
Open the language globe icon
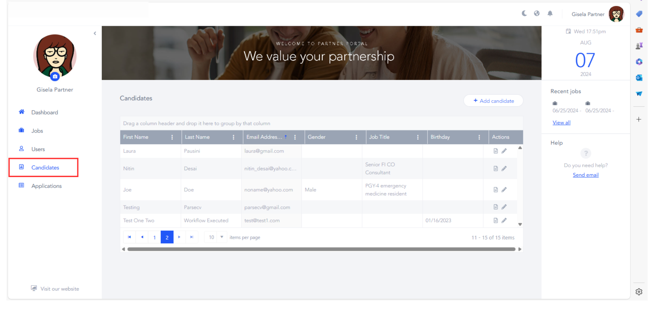[x=537, y=13]
